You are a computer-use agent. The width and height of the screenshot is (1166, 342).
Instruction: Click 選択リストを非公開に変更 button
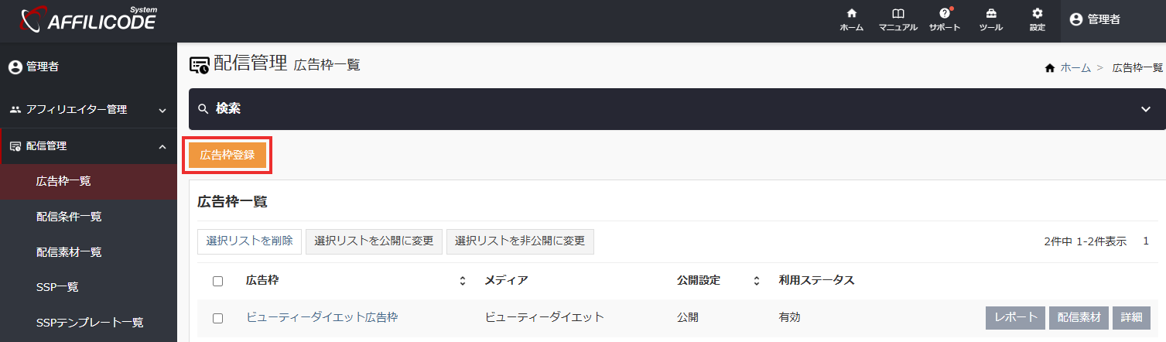tap(520, 241)
